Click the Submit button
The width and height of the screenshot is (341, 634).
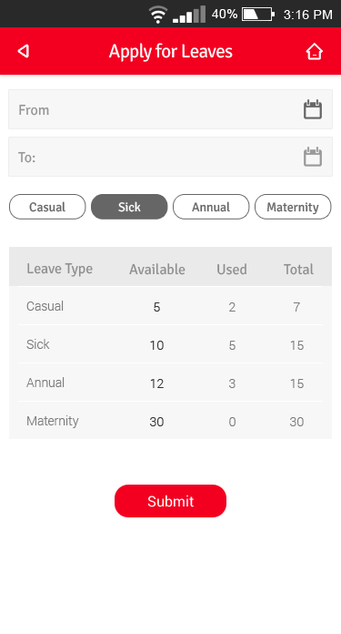pos(170,501)
